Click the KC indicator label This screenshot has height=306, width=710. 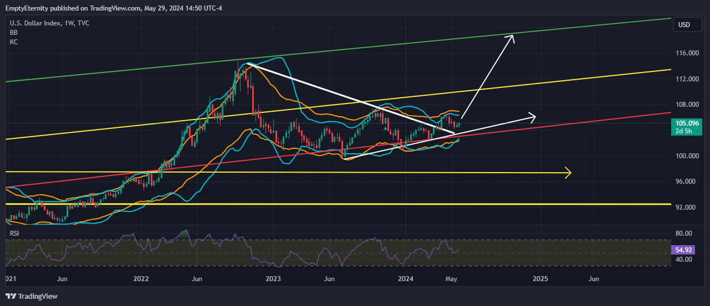click(14, 42)
